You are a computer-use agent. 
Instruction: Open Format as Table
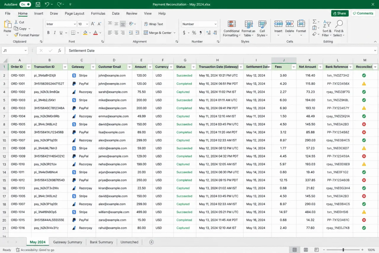(x=248, y=28)
